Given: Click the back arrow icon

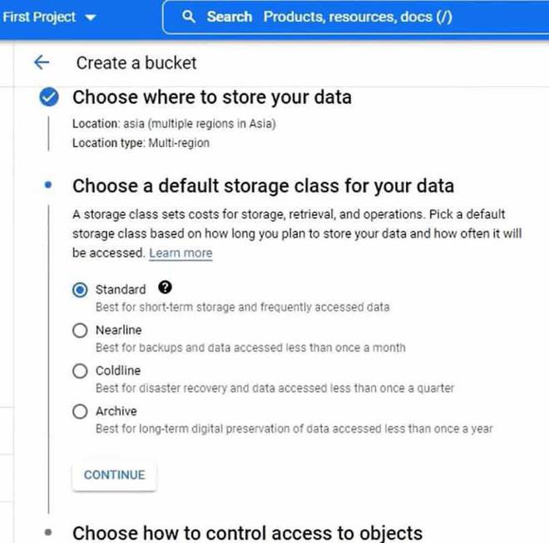Looking at the screenshot, I should click(x=40, y=62).
